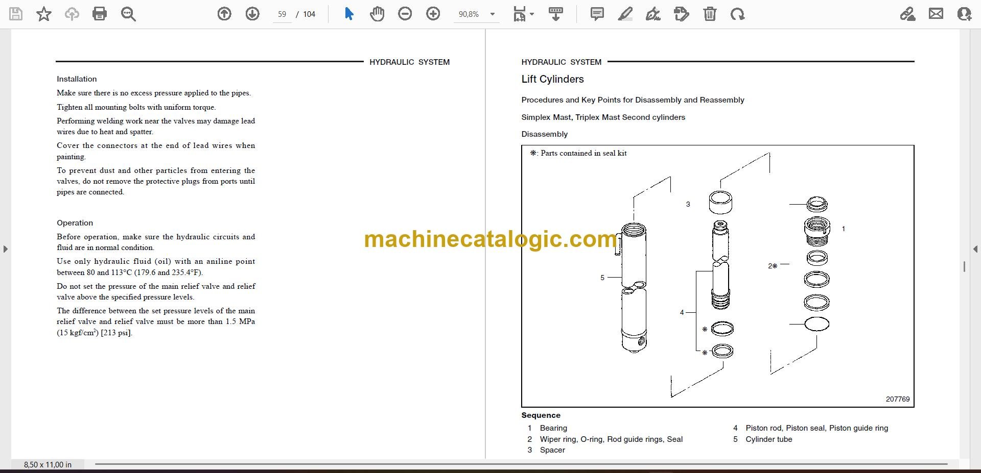Print the document using printer icon

click(100, 14)
